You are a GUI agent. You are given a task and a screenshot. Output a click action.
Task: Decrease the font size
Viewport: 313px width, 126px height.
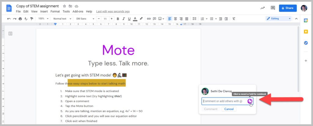99,19
